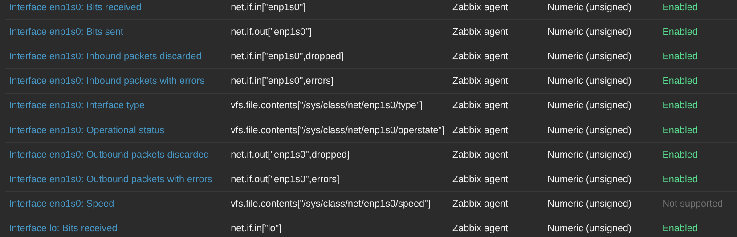Viewport: 737px width, 237px height.
Task: Open Interface enp1s0: Outbound packets with errors
Action: point(110,179)
